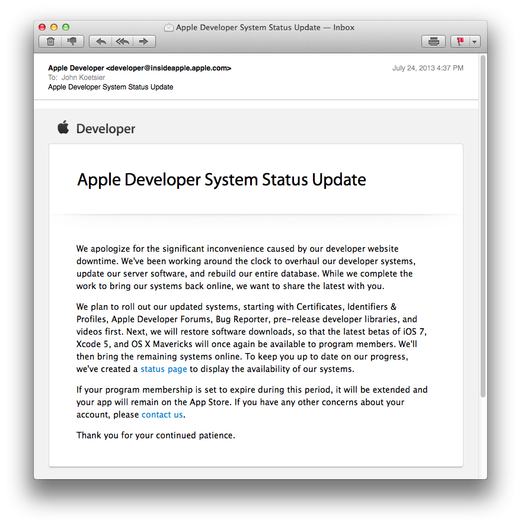Click the Thank you for your continued patience line
The image size is (521, 526).
[155, 435]
